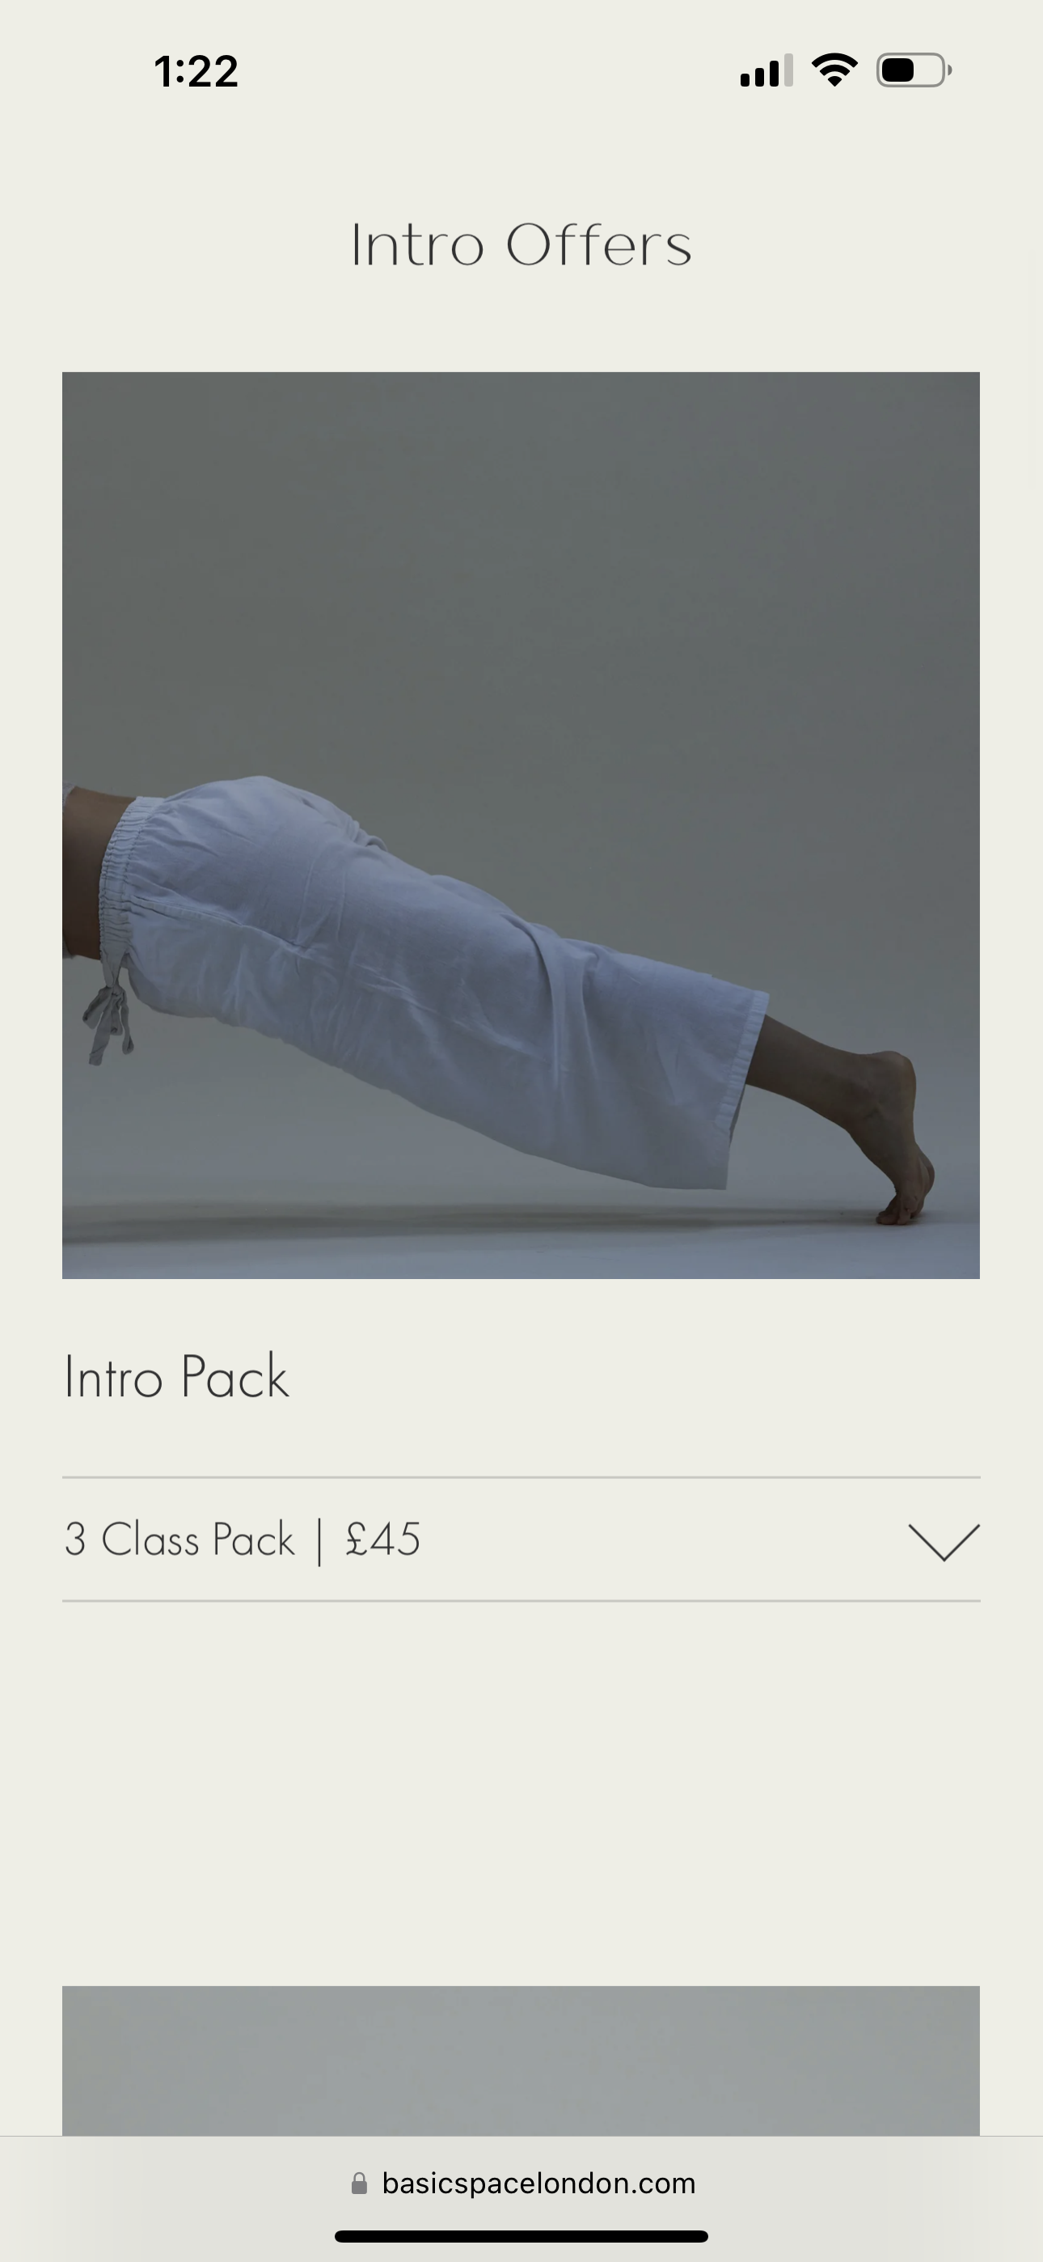
Task: Select the £45 price text
Action: (382, 1540)
